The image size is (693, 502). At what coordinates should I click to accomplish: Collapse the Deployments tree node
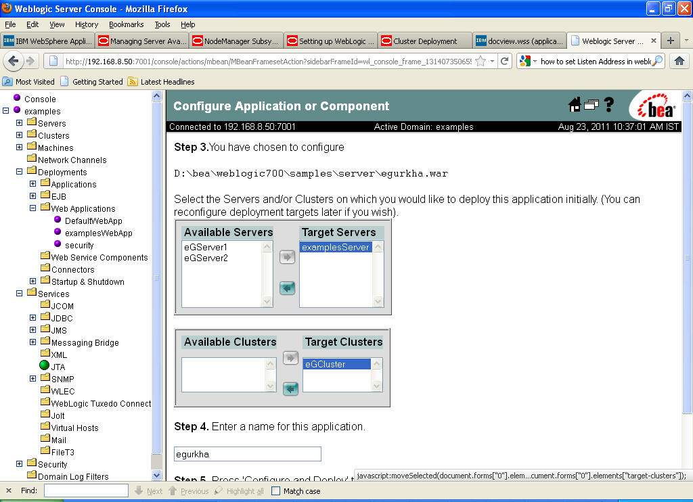click(19, 171)
